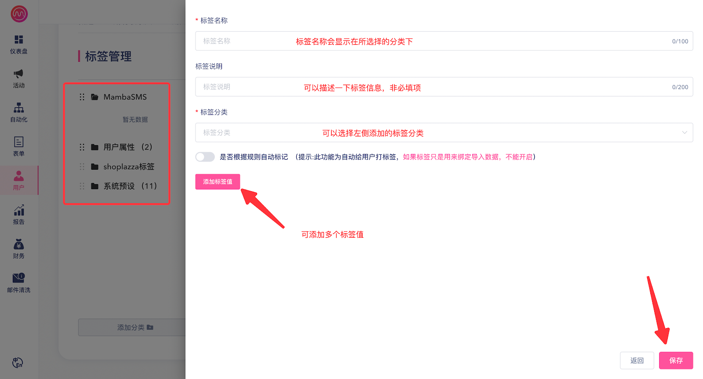Open the 仪表盘 dashboard icon
Image resolution: width=703 pixels, height=379 pixels.
[18, 40]
